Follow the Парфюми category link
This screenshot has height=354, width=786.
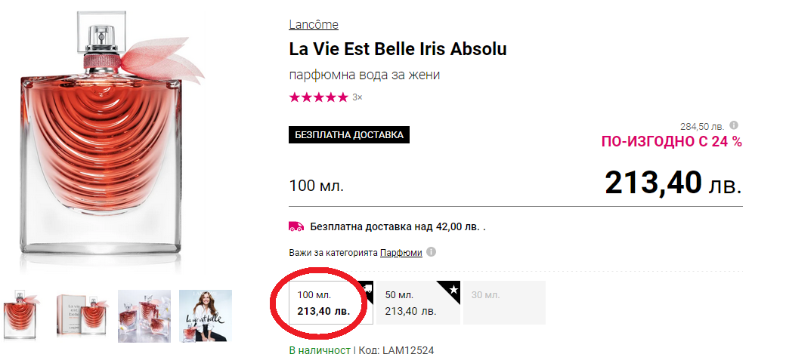(401, 253)
